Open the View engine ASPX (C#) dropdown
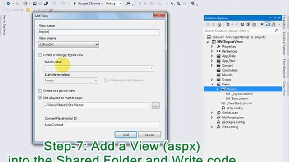 (x=68, y=45)
